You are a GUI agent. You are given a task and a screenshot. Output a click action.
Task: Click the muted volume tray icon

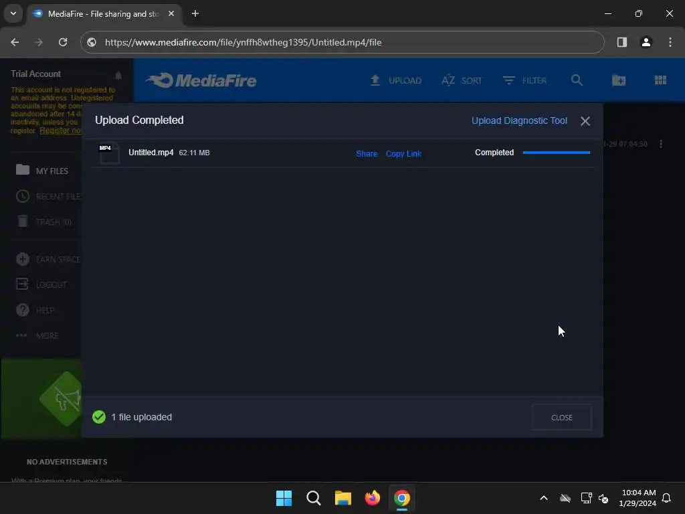pyautogui.click(x=603, y=498)
